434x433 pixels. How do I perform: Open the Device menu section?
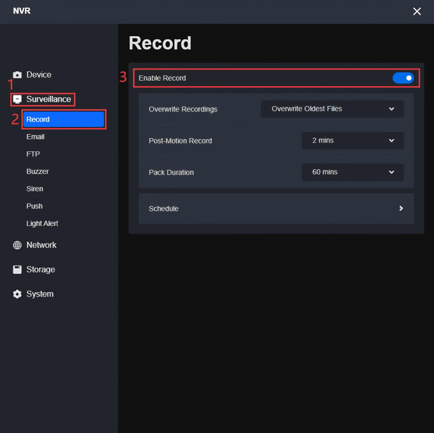(39, 75)
